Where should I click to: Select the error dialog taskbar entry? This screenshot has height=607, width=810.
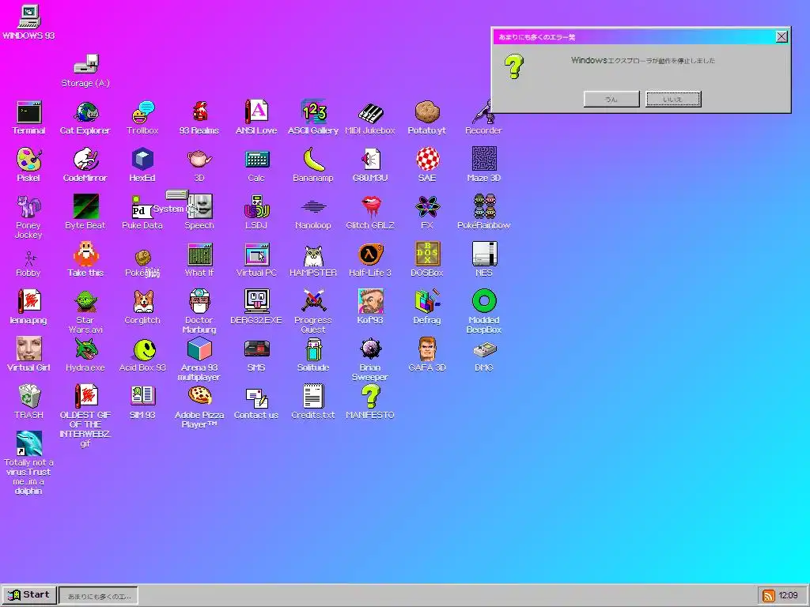click(x=99, y=596)
